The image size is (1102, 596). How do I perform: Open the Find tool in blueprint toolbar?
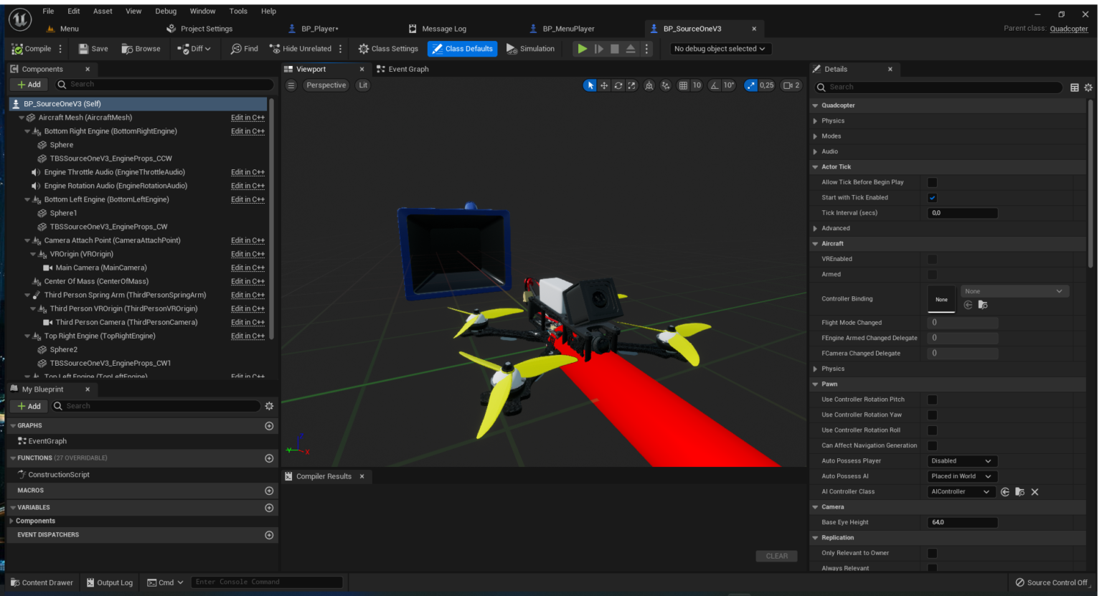click(x=244, y=48)
